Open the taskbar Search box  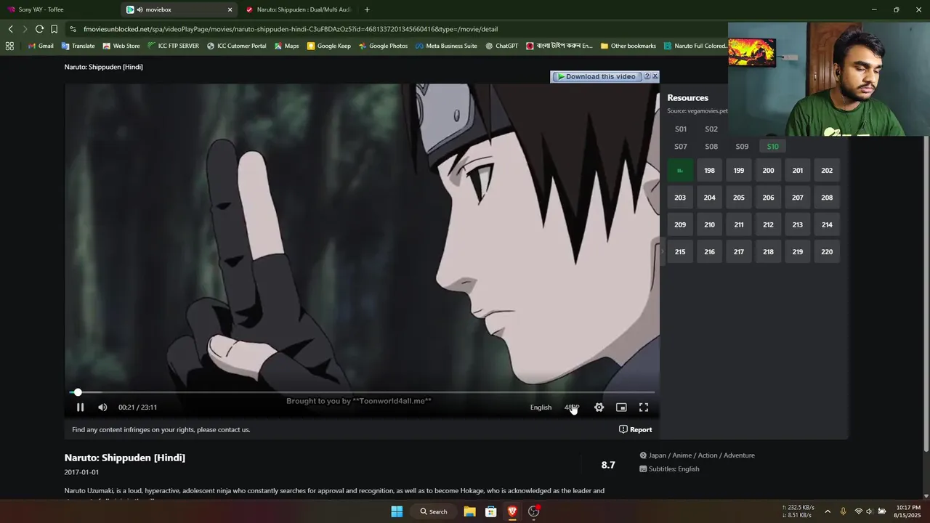coord(434,511)
